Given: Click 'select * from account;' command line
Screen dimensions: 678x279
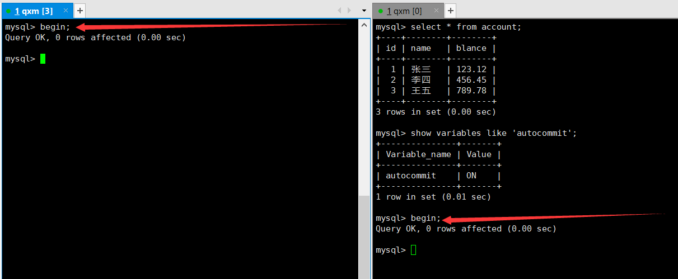Looking at the screenshot, I should pyautogui.click(x=466, y=27).
